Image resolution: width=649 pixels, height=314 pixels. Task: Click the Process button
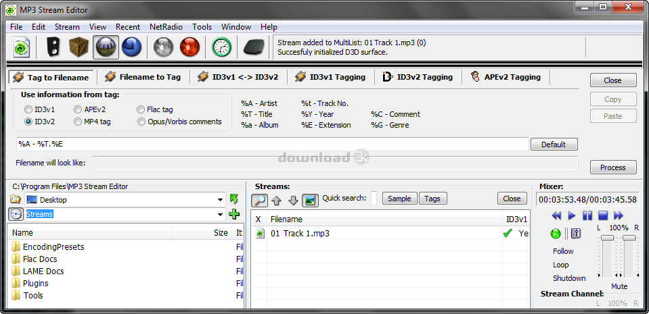613,167
